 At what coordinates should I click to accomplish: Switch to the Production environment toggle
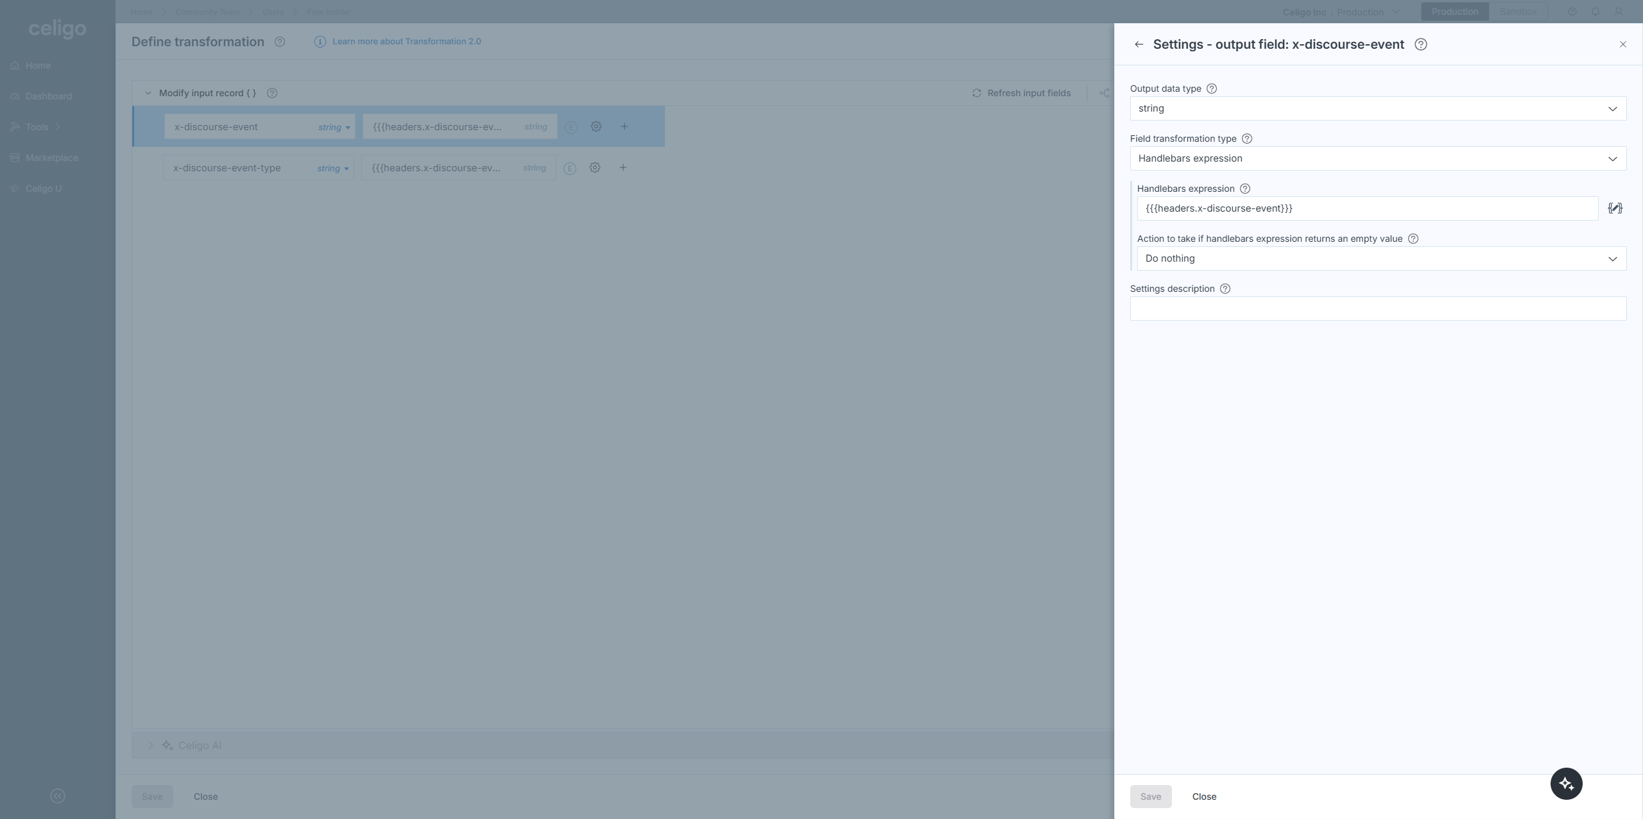click(1454, 12)
